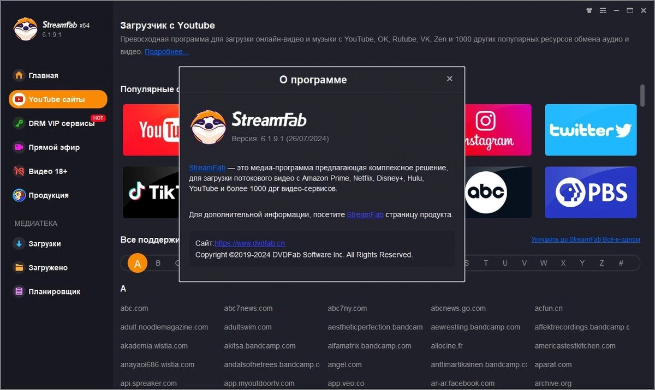655x390 pixels.
Task: Open the hamburger menu in title bar
Action: (603, 10)
